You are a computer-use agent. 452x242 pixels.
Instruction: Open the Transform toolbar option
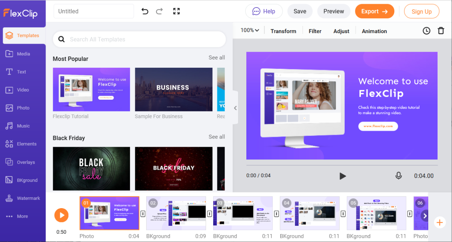click(x=283, y=31)
